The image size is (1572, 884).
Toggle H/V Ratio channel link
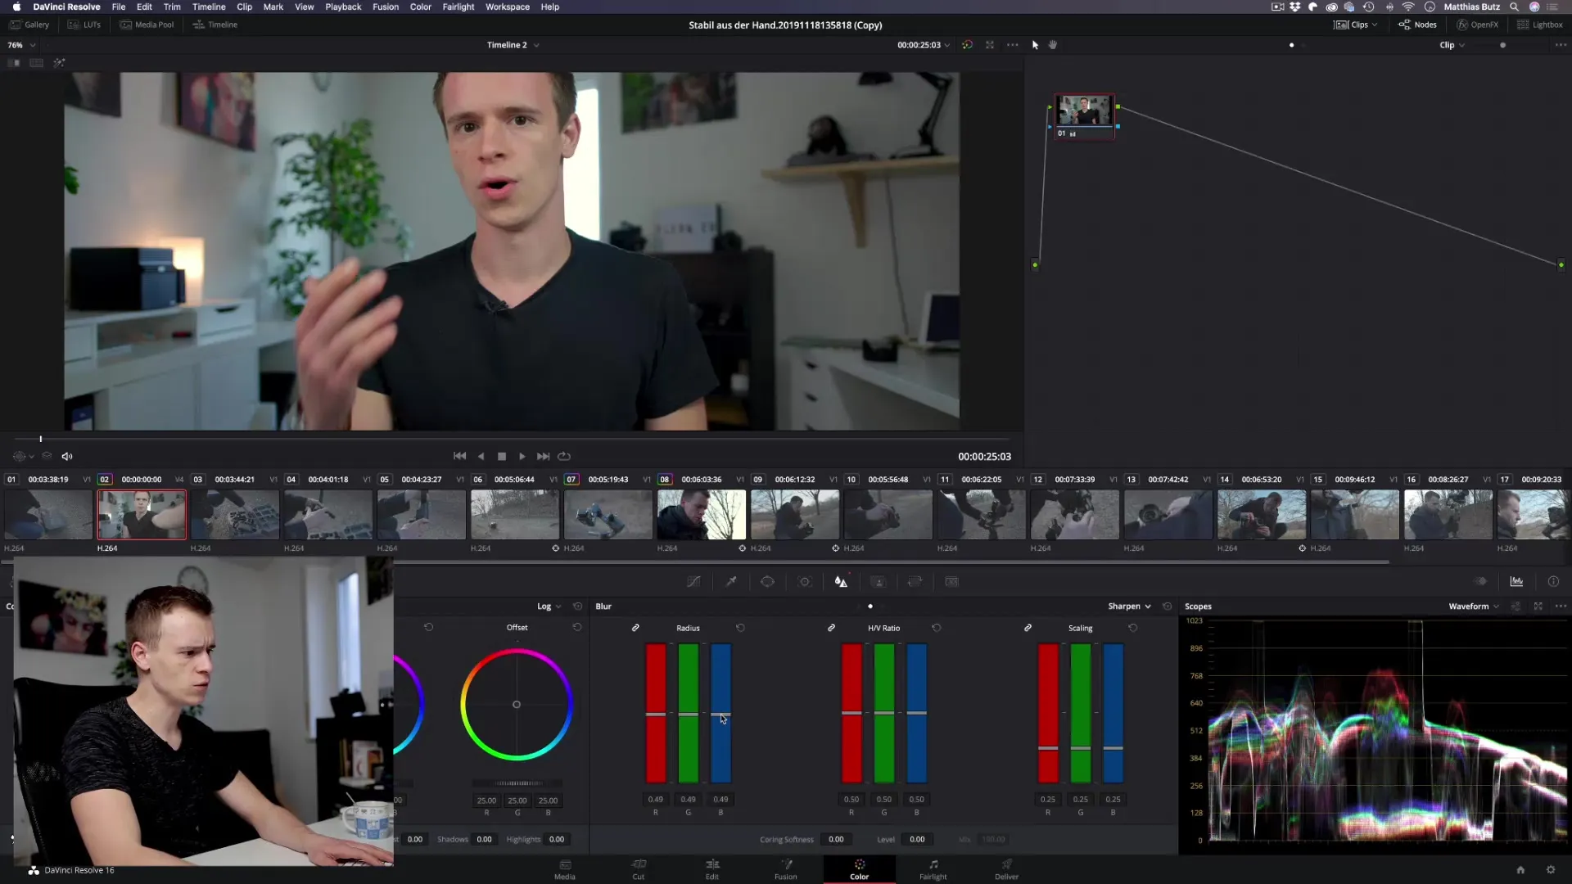831,628
